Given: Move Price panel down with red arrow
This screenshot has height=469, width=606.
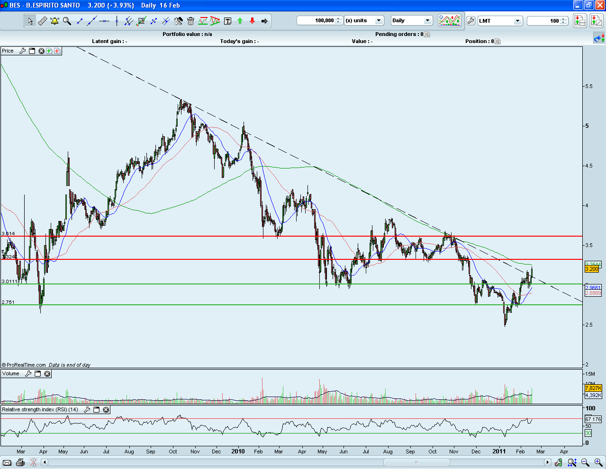Looking at the screenshot, I should coord(57,51).
